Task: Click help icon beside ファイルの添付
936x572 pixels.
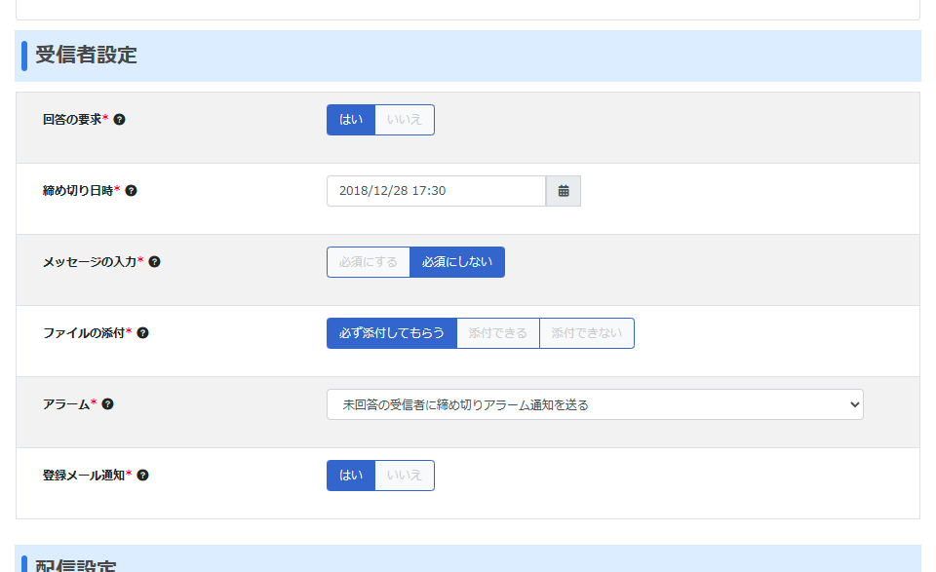Action: [x=142, y=333]
